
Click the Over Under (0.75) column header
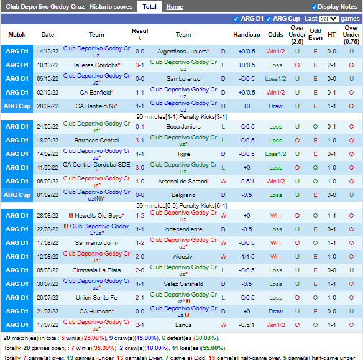click(351, 34)
